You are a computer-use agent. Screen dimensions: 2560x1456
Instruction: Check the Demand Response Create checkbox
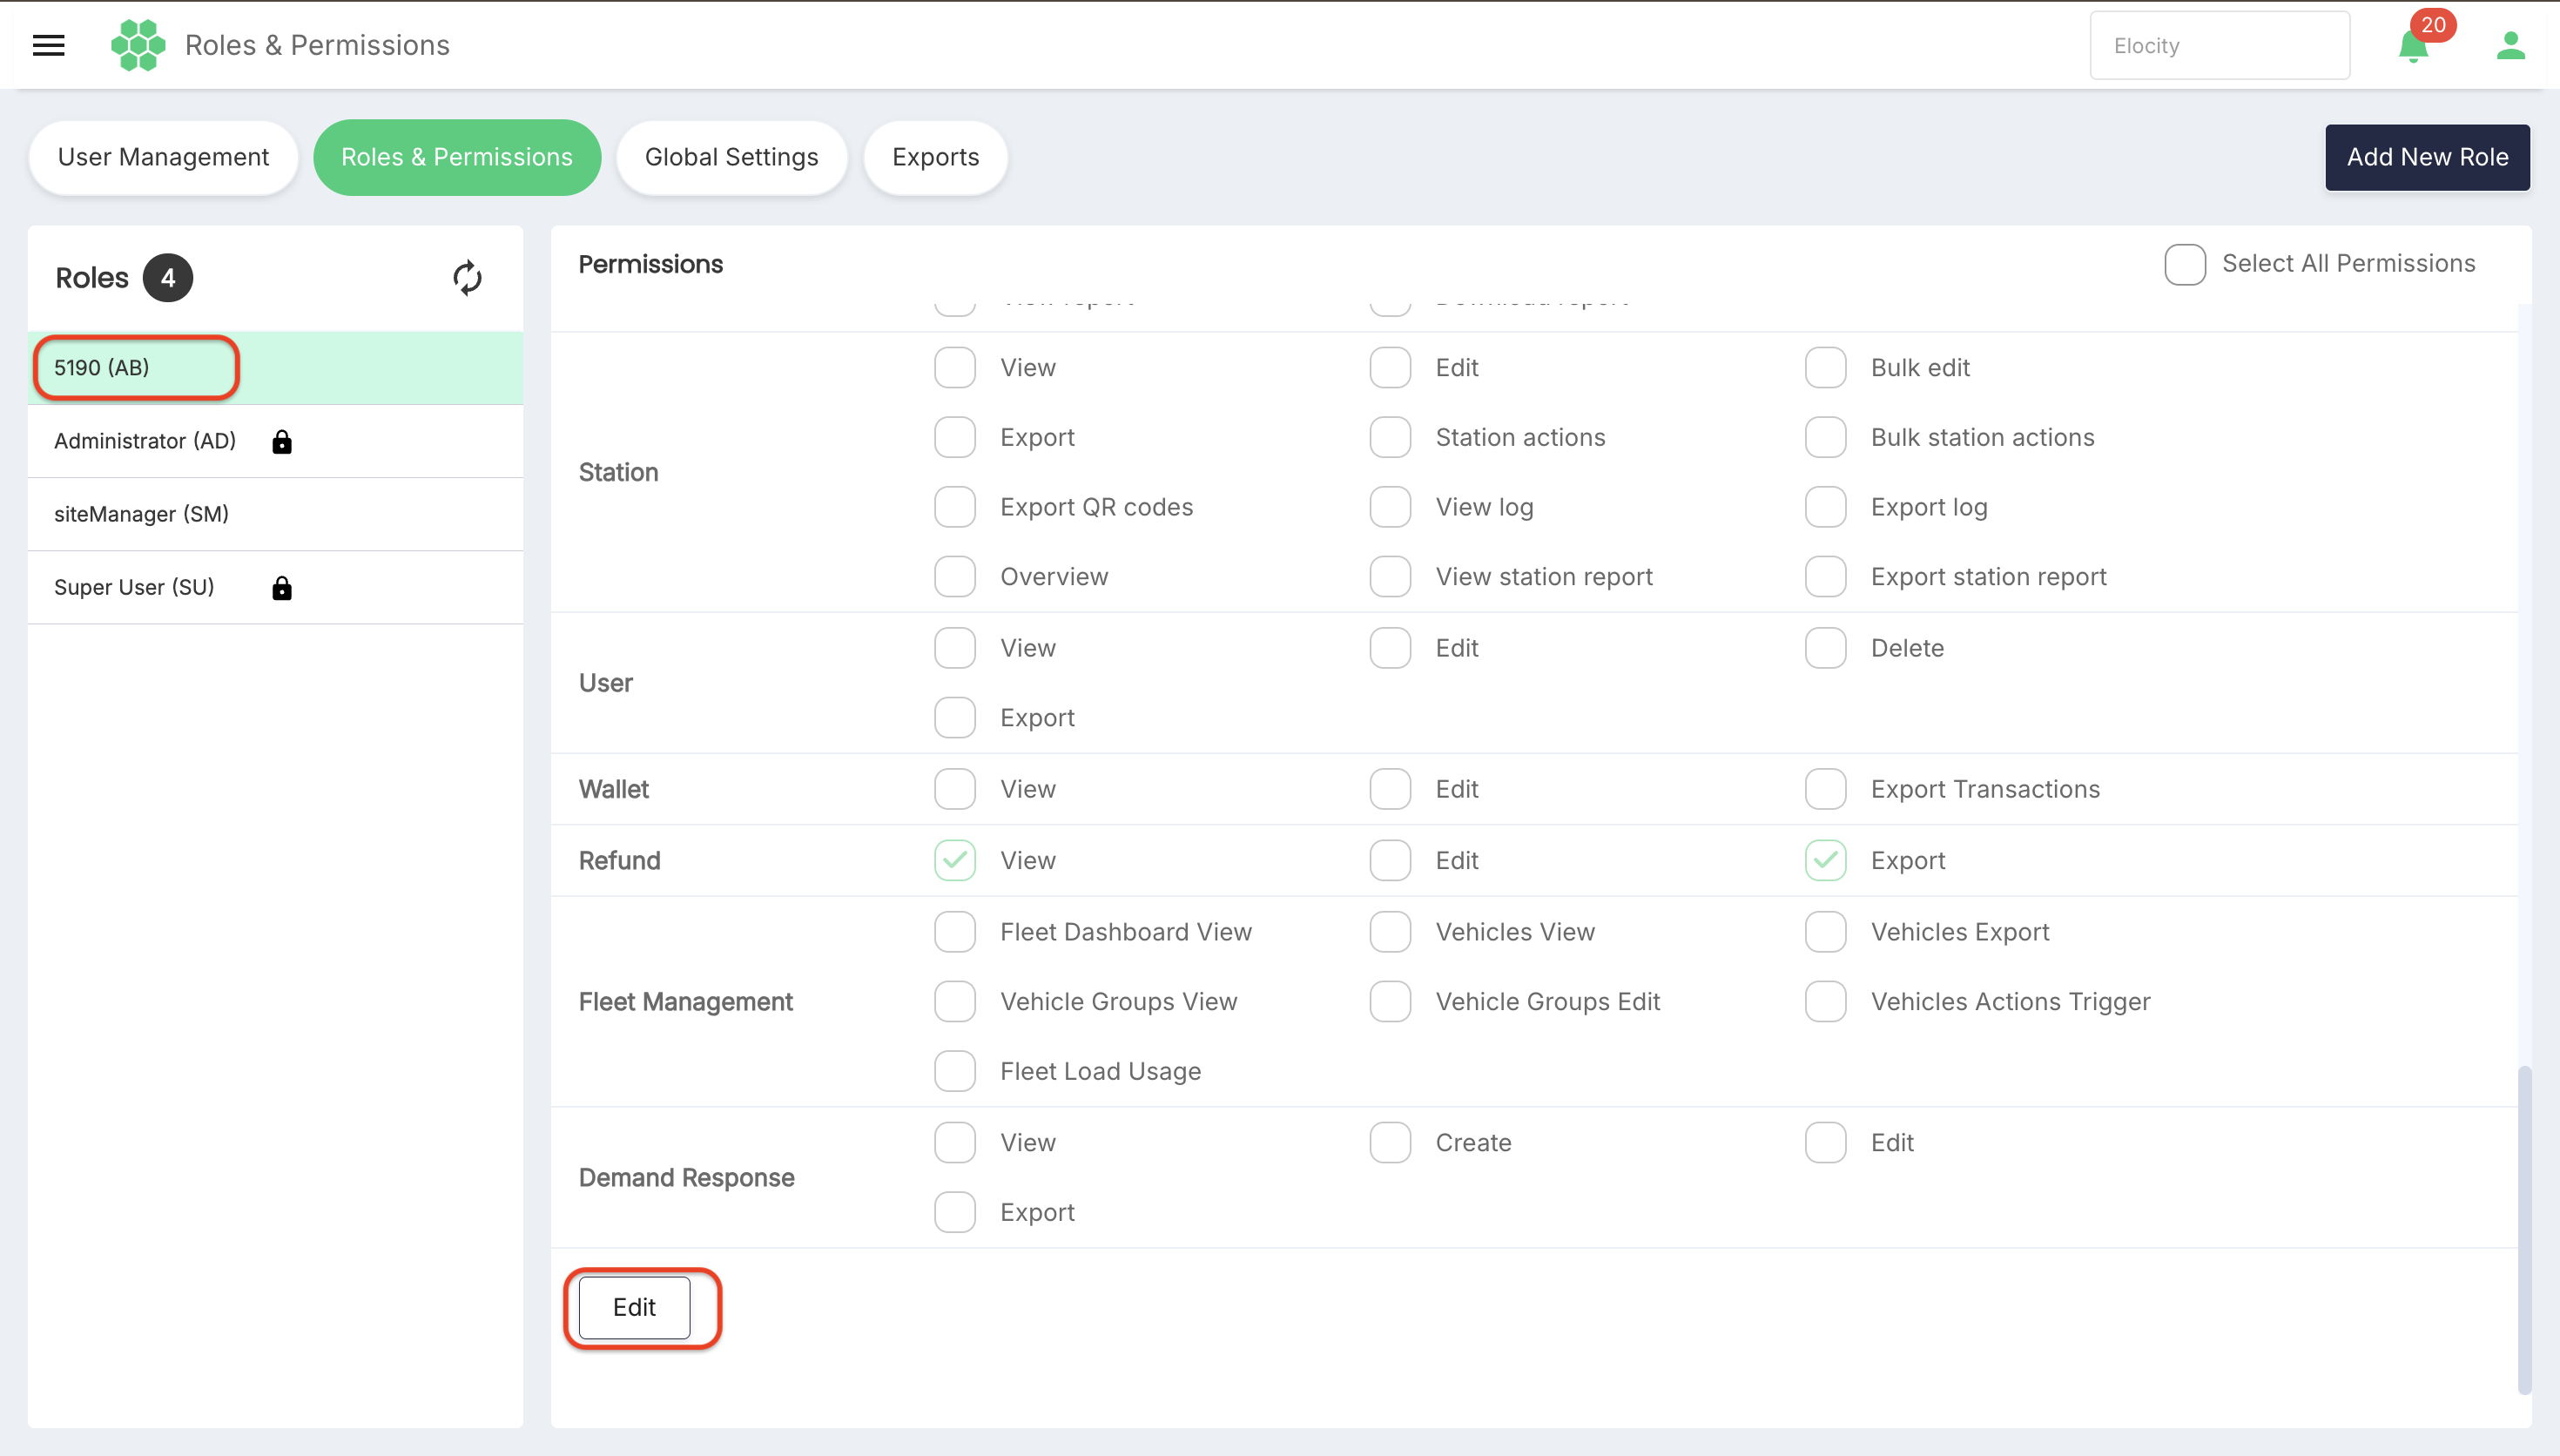tap(1391, 1143)
